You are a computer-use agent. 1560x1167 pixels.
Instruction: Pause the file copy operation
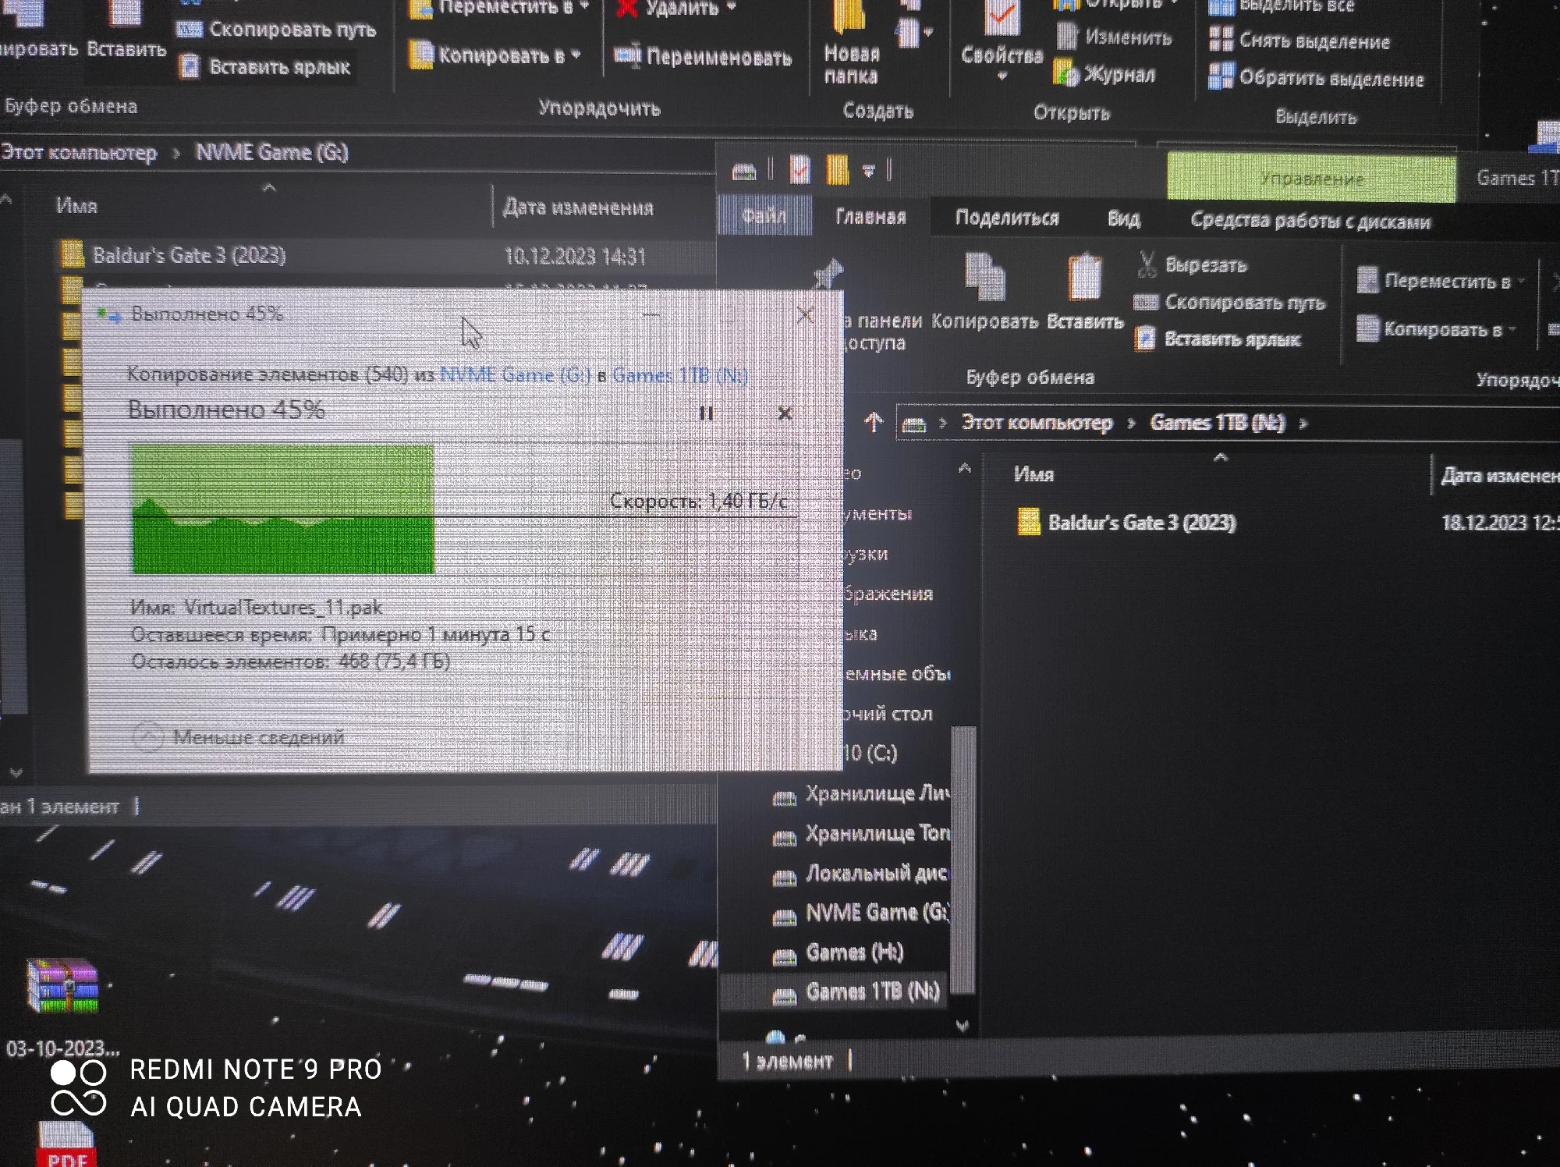[x=706, y=413]
